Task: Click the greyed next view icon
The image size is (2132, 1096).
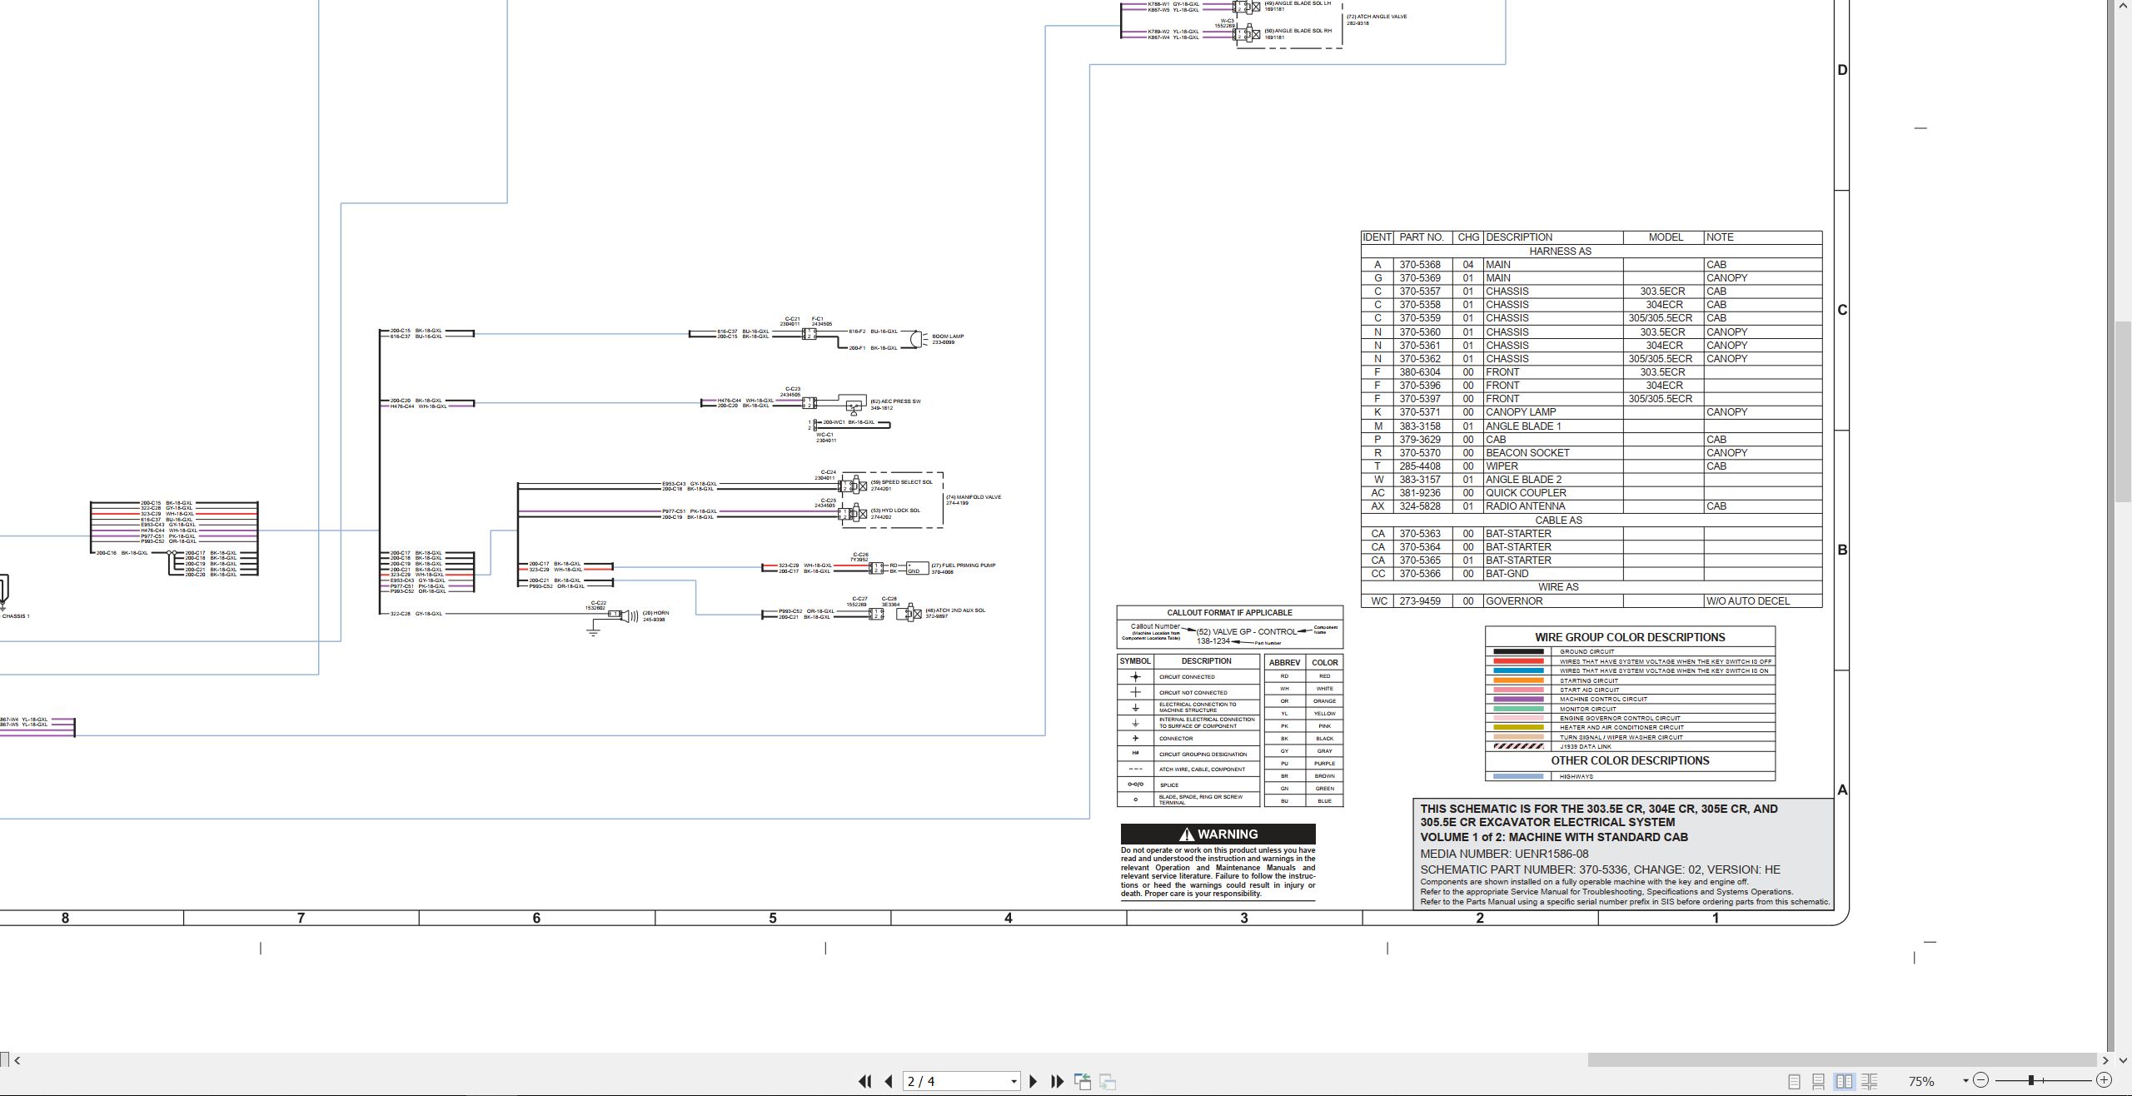Action: (1108, 1081)
